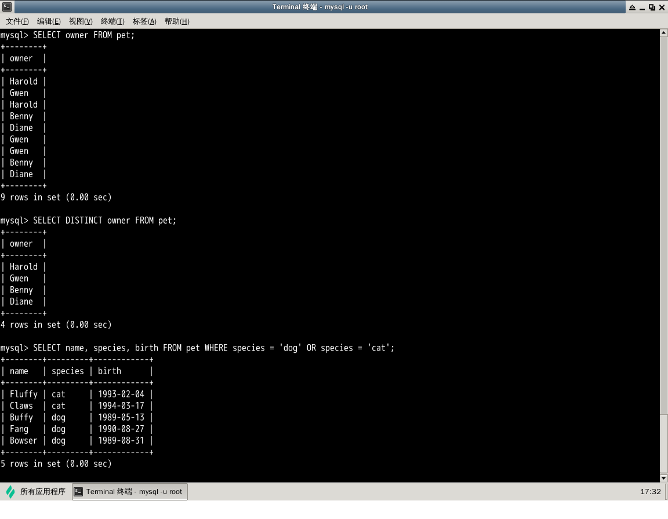Minimize the terminal window
This screenshot has width=668, height=519.
(x=642, y=7)
